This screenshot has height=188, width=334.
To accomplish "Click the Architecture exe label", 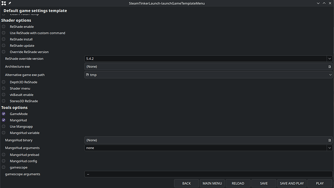I will pyautogui.click(x=17, y=66).
